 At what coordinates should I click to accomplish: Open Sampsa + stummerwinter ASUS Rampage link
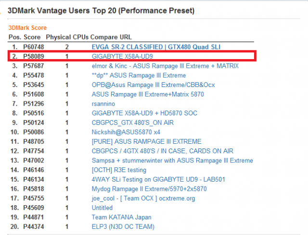coord(172,161)
